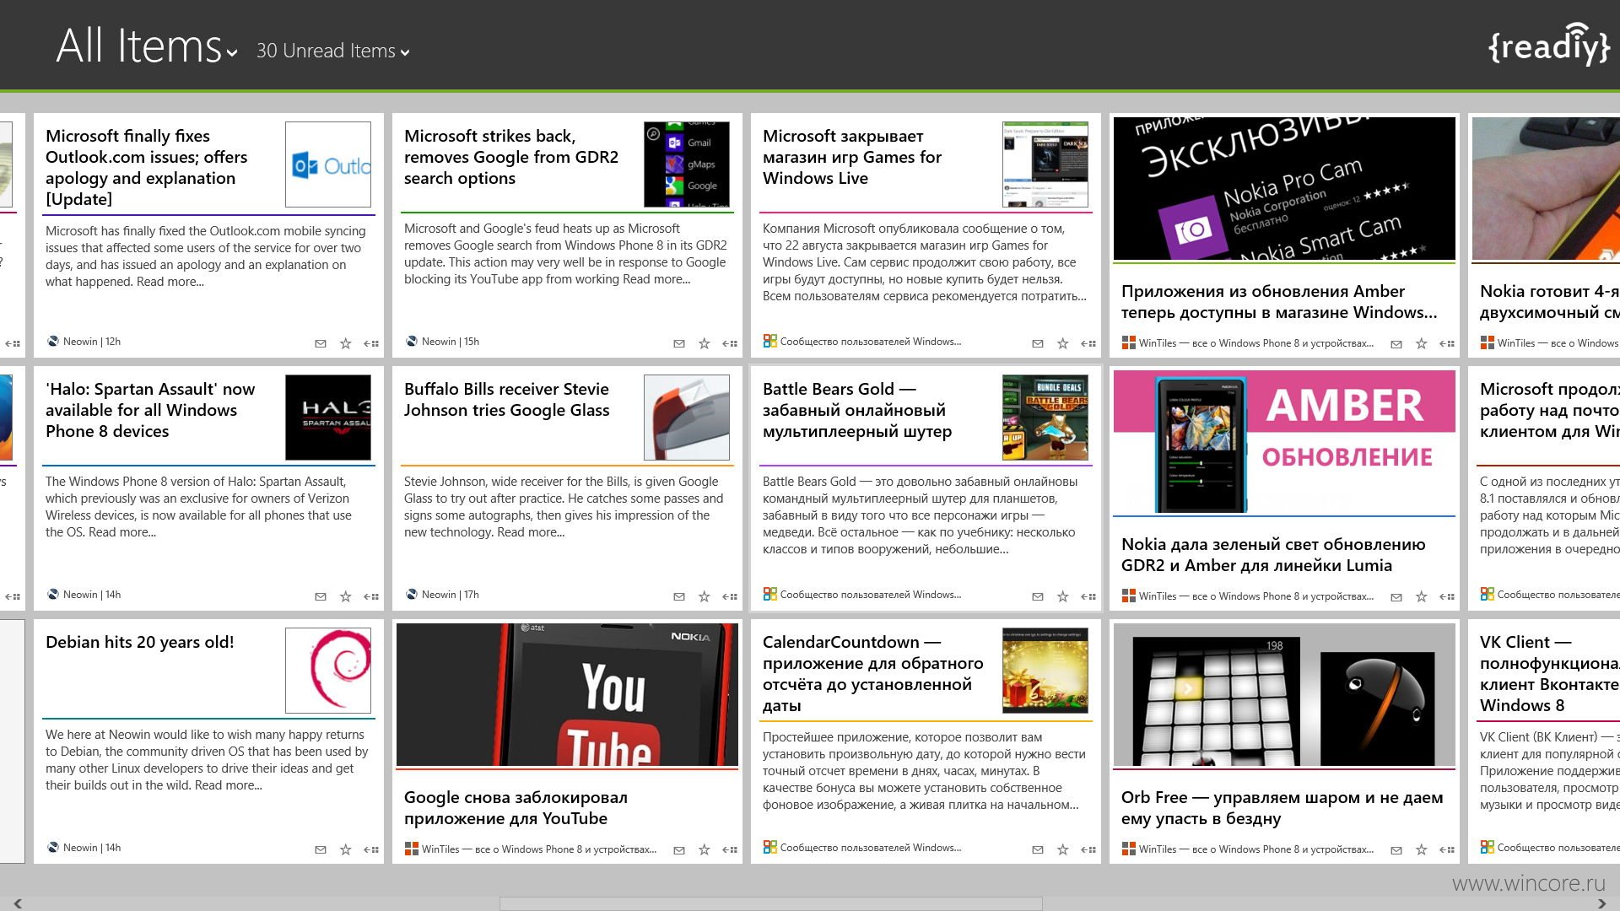Star the Google снова заблокировал YouTube article

point(704,849)
